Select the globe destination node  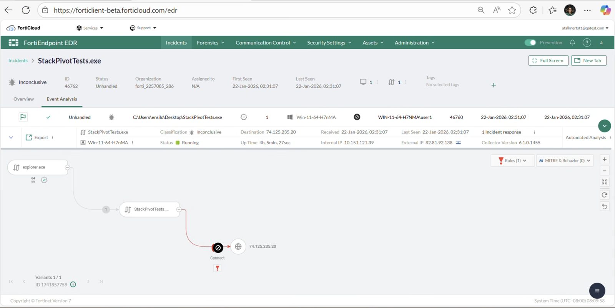tap(238, 247)
